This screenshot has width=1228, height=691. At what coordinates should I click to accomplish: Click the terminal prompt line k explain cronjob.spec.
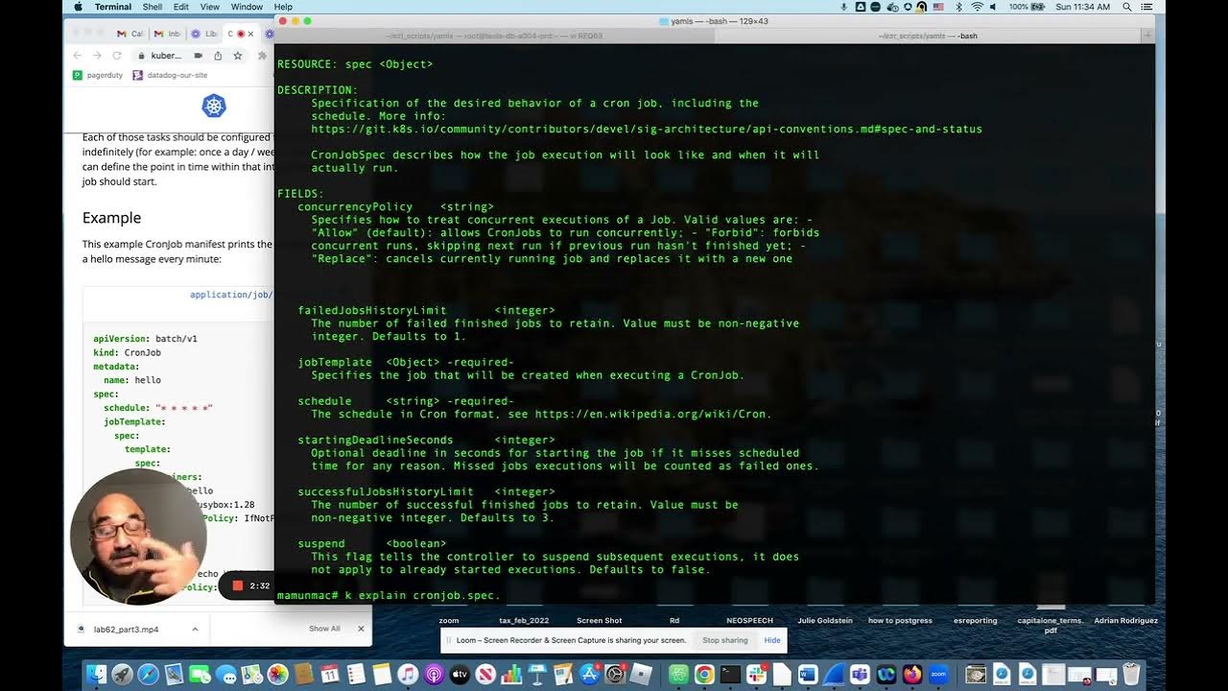point(389,595)
